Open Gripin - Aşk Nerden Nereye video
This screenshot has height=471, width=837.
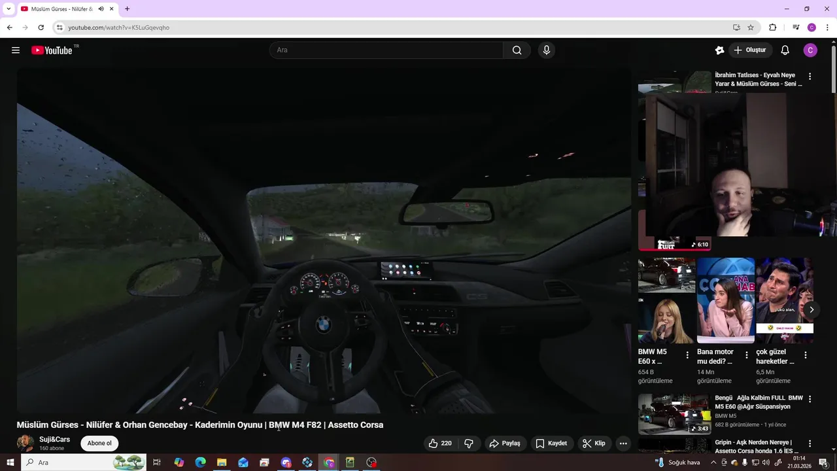(x=756, y=447)
